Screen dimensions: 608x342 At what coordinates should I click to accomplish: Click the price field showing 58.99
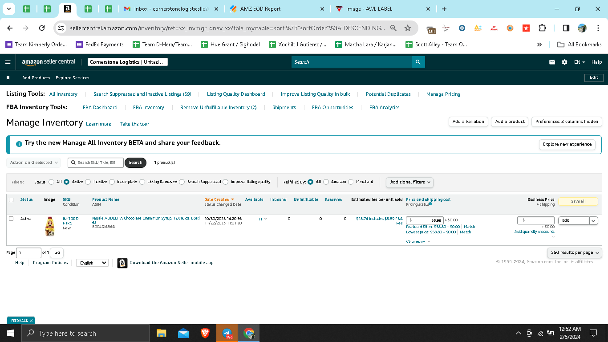(x=425, y=220)
